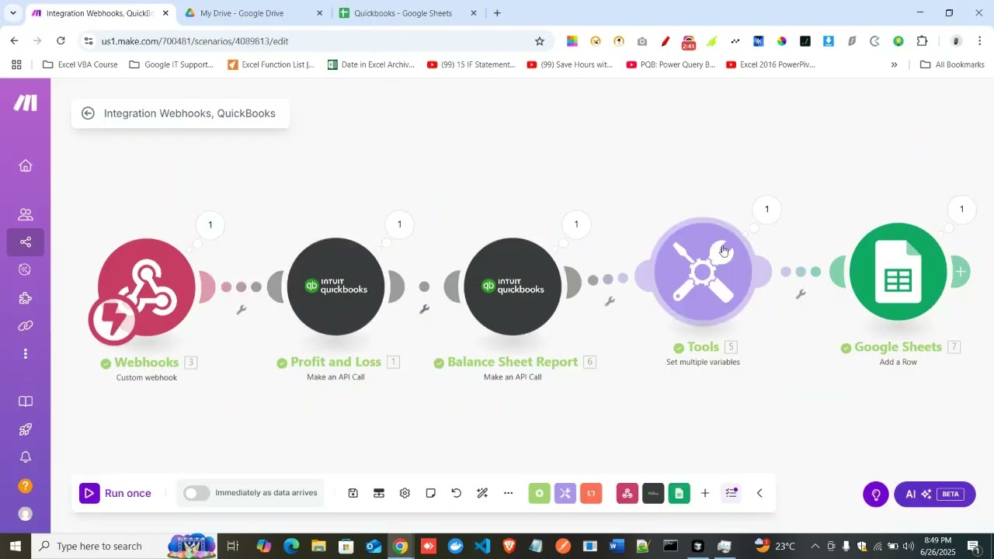
Task: Open Connections link icon in sidebar
Action: (26, 326)
